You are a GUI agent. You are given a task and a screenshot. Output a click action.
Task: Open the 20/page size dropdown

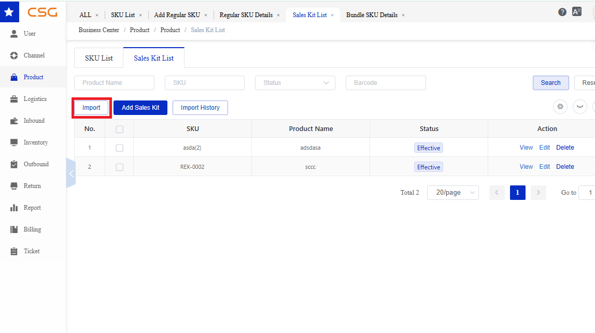[x=452, y=193]
